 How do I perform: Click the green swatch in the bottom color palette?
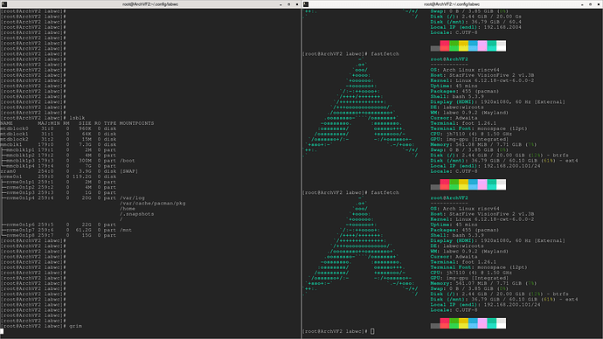point(454,323)
